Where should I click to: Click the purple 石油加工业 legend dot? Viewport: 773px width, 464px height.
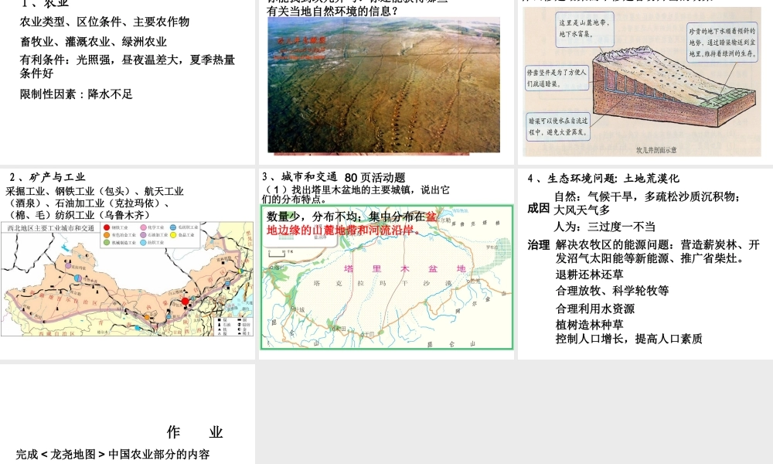144,235
